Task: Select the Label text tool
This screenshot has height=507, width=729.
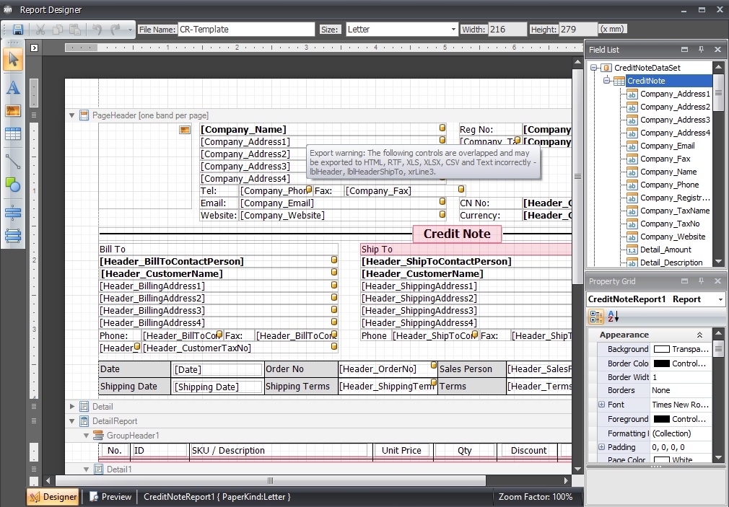Action: click(x=13, y=87)
